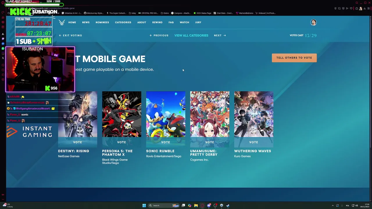The height and width of the screenshot is (209, 372).
Task: Go to PREVIOUS category
Action: tap(159, 35)
